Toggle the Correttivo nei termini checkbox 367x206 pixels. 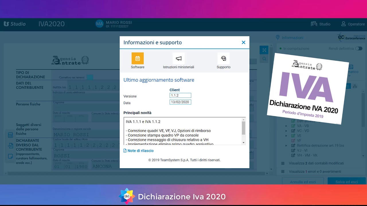point(90,77)
